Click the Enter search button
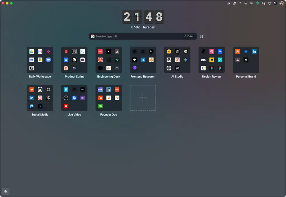Viewport: 286px width, 197px height. click(189, 37)
